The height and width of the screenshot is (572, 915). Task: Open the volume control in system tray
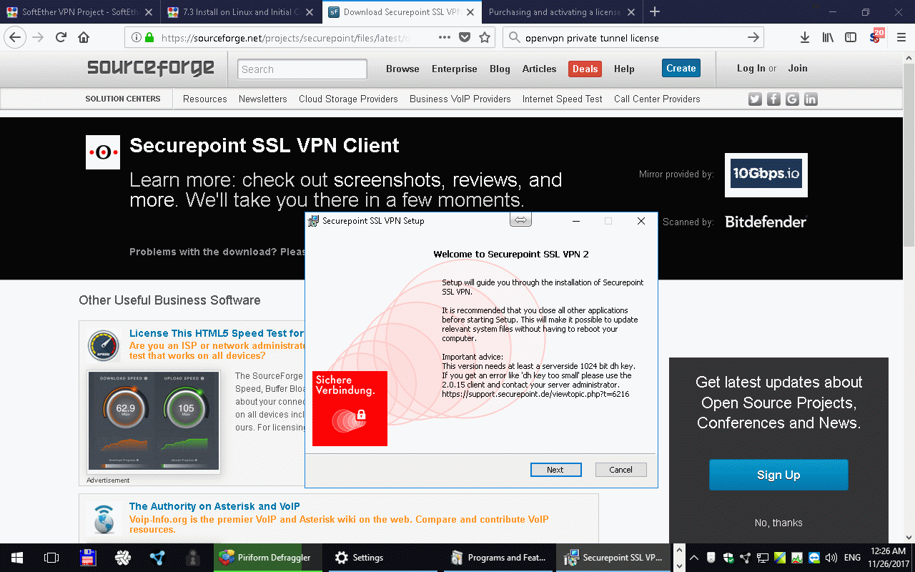pyautogui.click(x=831, y=558)
